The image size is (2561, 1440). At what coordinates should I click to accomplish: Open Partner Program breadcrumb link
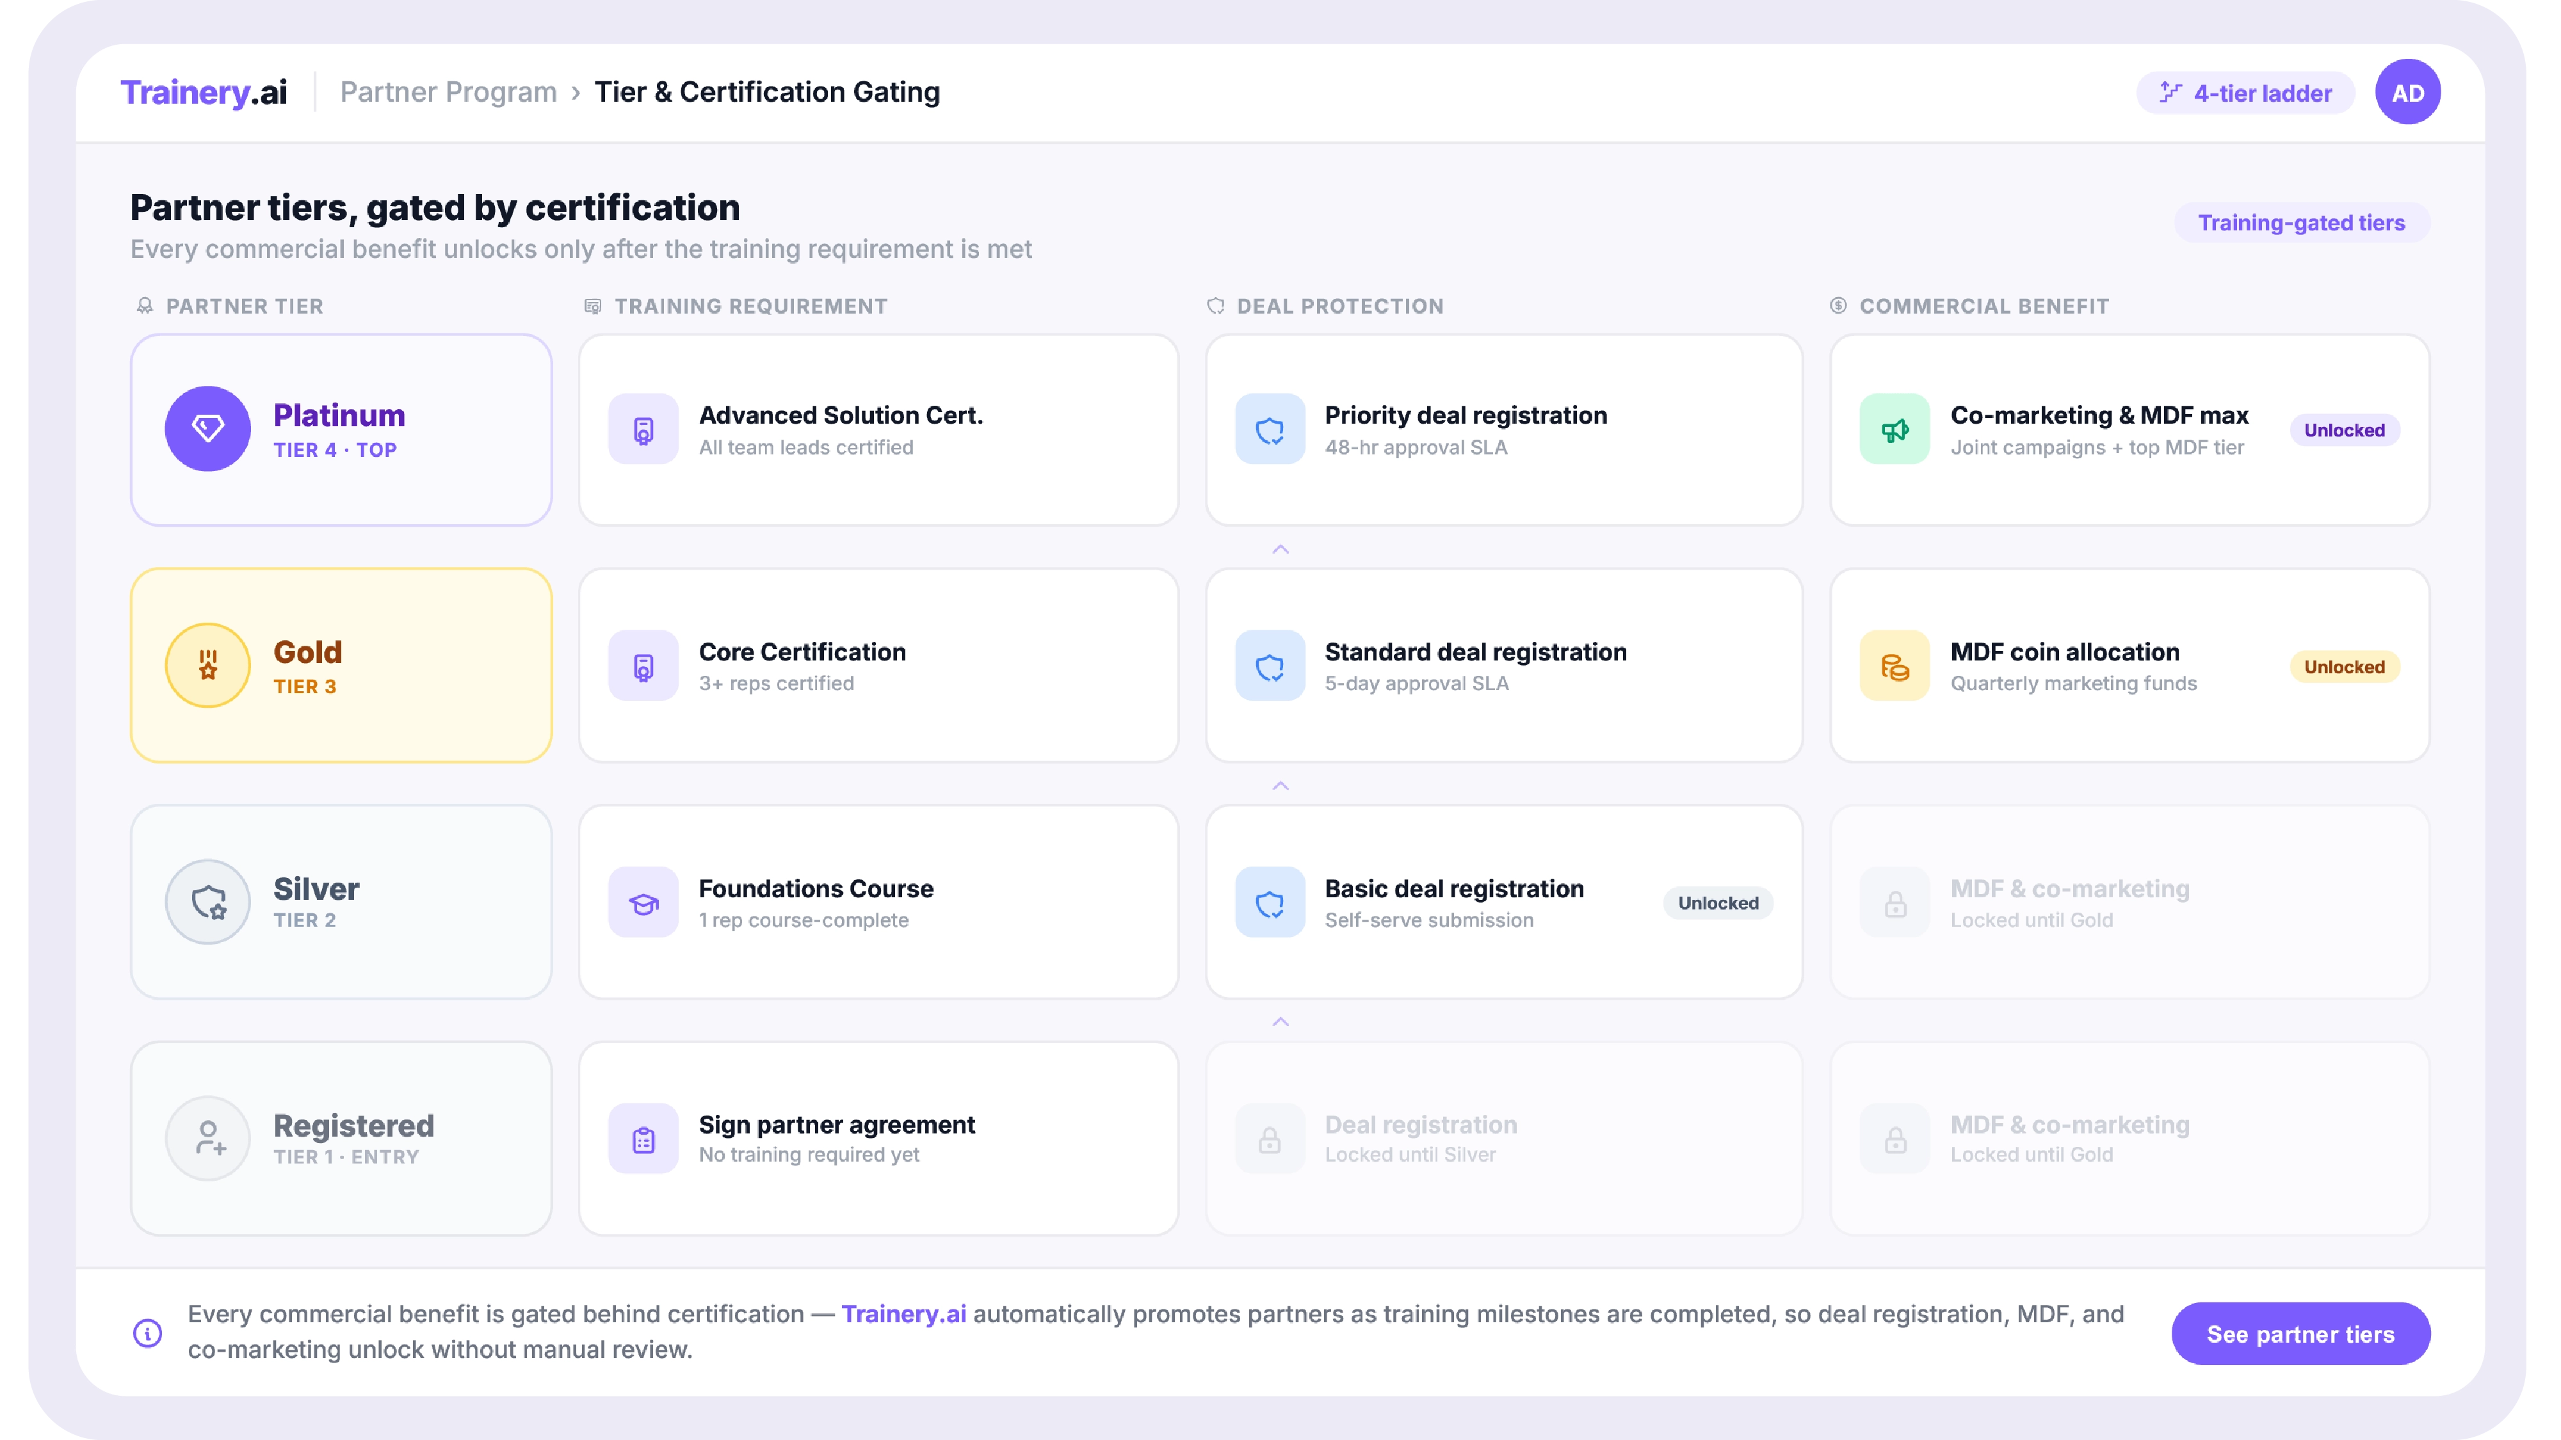click(x=448, y=92)
